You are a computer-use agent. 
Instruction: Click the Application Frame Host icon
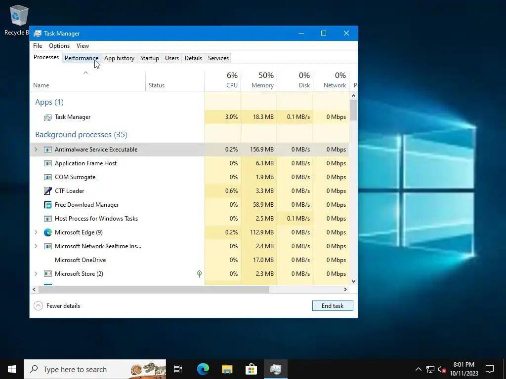[48, 163]
